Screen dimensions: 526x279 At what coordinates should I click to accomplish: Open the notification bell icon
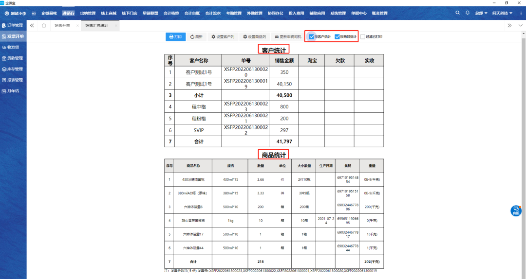468,13
